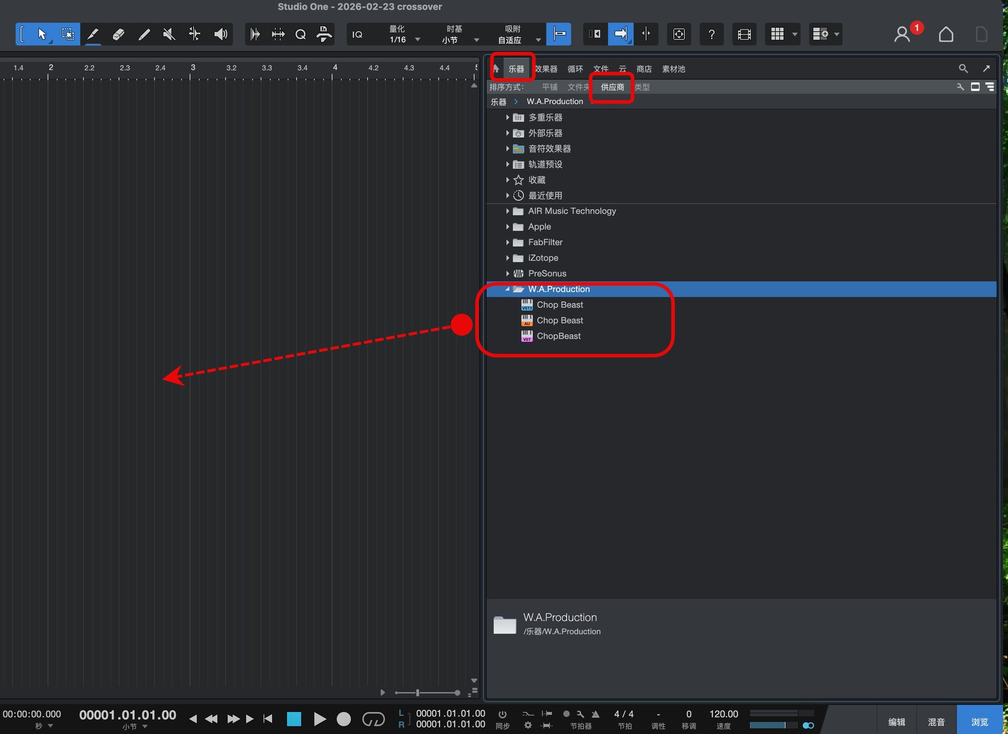Select the Chop Beast AU instrument
1008x734 pixels.
pos(559,320)
